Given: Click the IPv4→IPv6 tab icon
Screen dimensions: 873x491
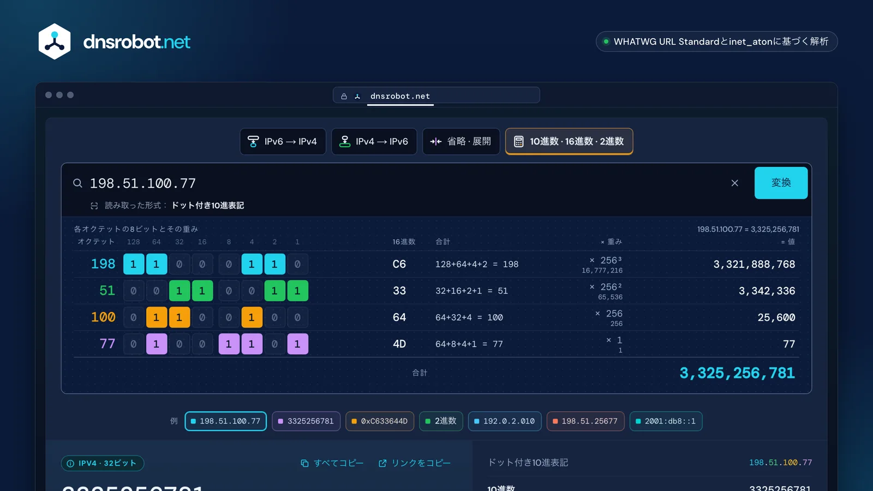Looking at the screenshot, I should coord(345,141).
